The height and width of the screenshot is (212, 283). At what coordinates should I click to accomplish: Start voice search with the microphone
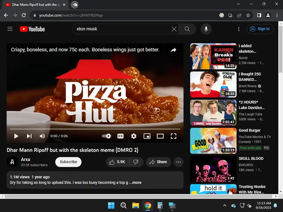pos(206,29)
